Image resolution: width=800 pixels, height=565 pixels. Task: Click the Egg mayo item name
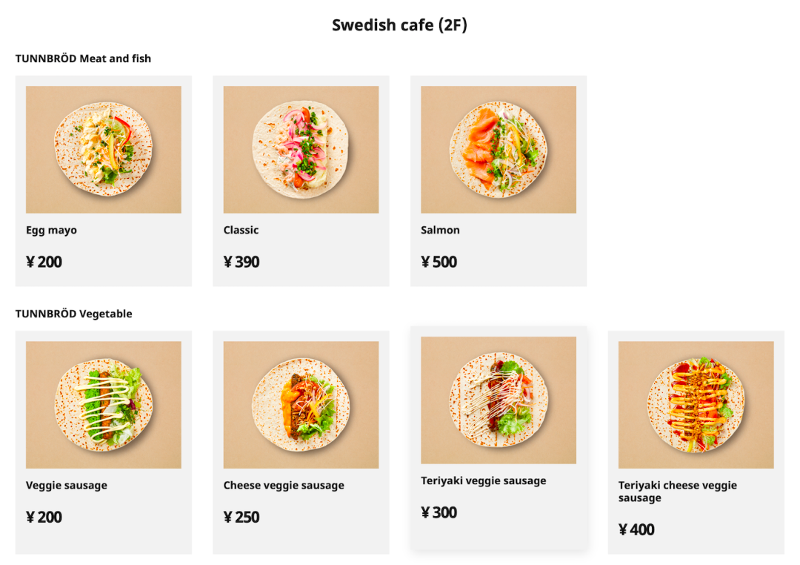click(52, 231)
